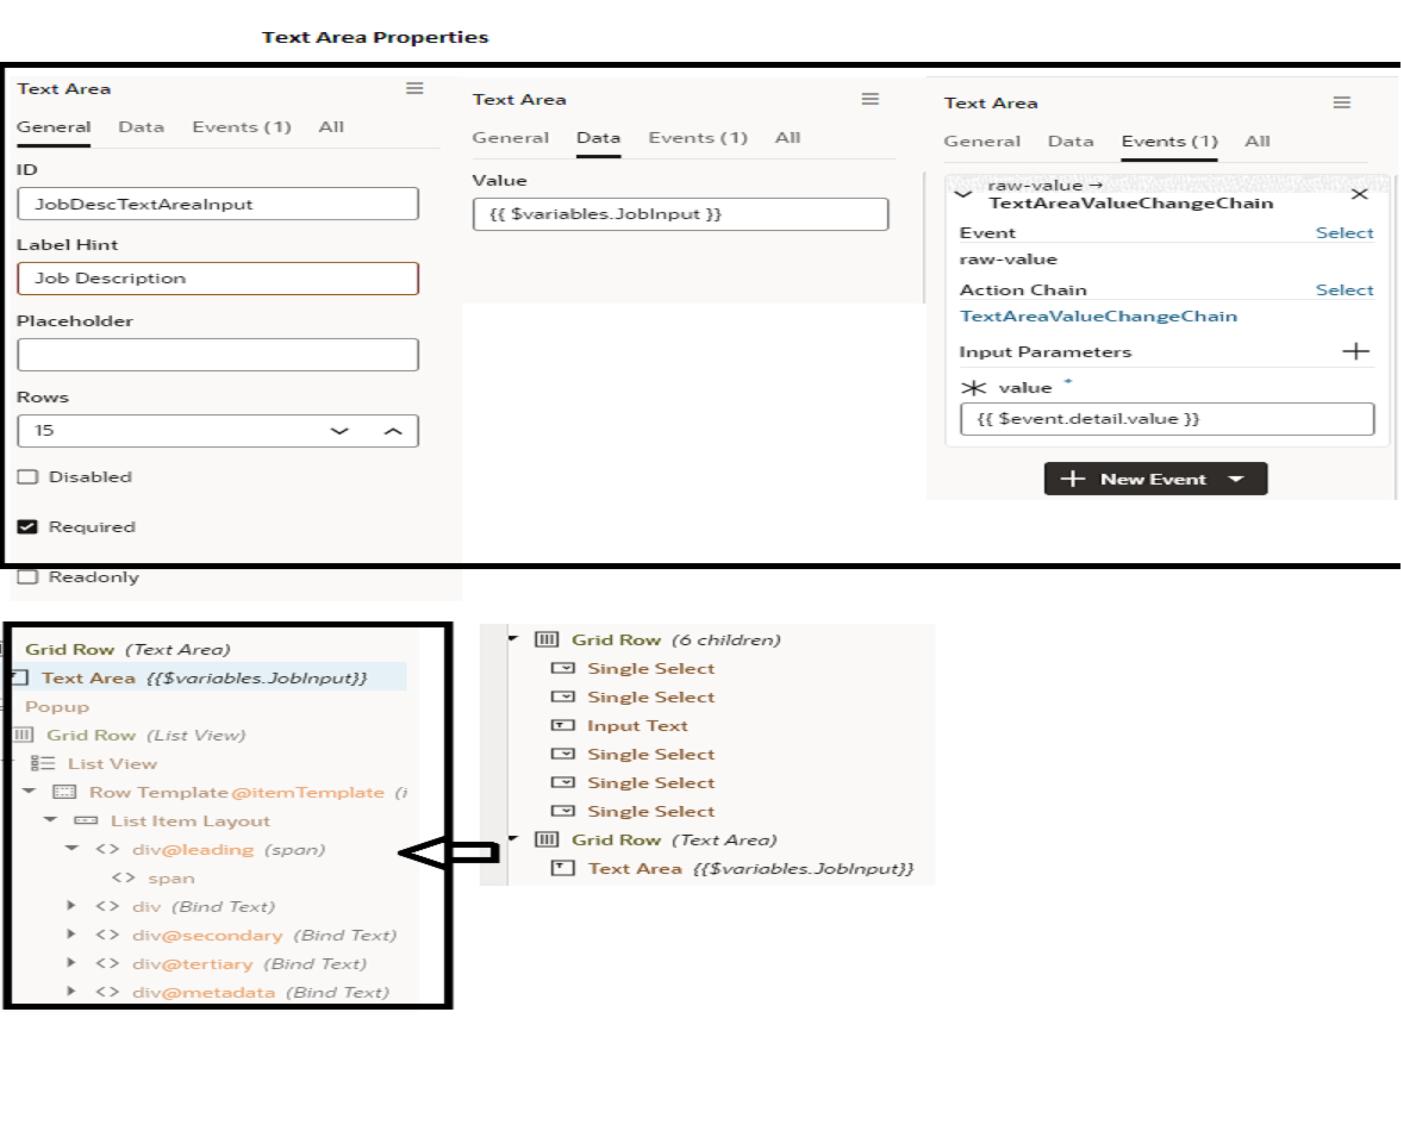
Task: Select the List Item Layout component
Action: point(191,821)
